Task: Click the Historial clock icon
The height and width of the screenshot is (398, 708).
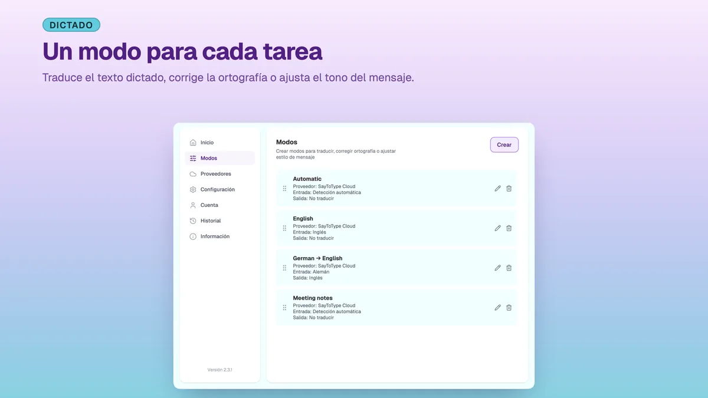Action: pyautogui.click(x=193, y=221)
